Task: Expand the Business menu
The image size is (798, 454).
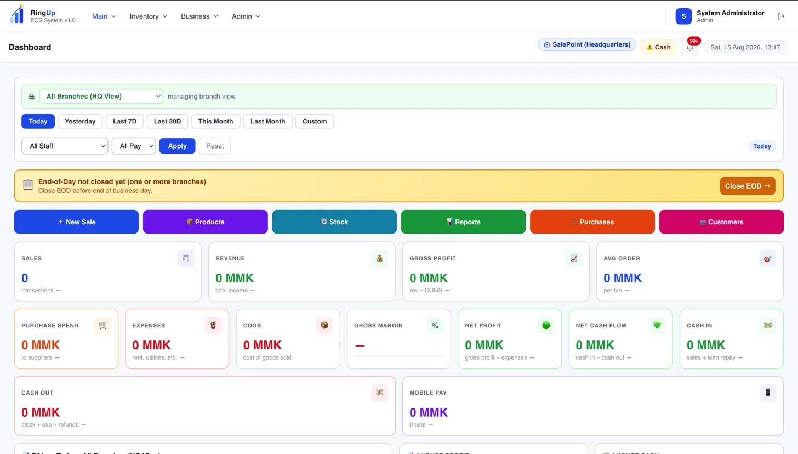Action: pos(200,16)
